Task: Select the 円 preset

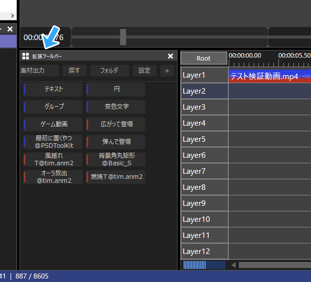Action: pos(116,89)
